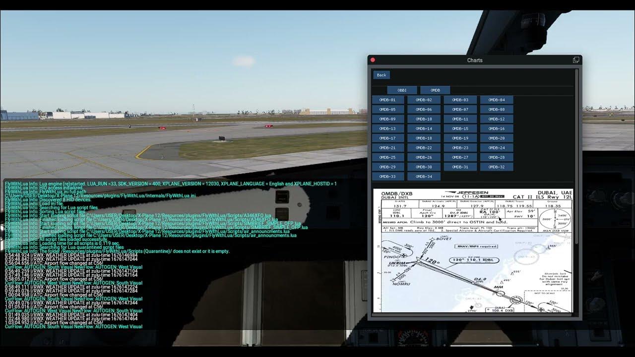This screenshot has height=357, width=635.
Task: Click log line 'Discovered 8 HID devices.'
Action: pyautogui.click(x=48, y=200)
